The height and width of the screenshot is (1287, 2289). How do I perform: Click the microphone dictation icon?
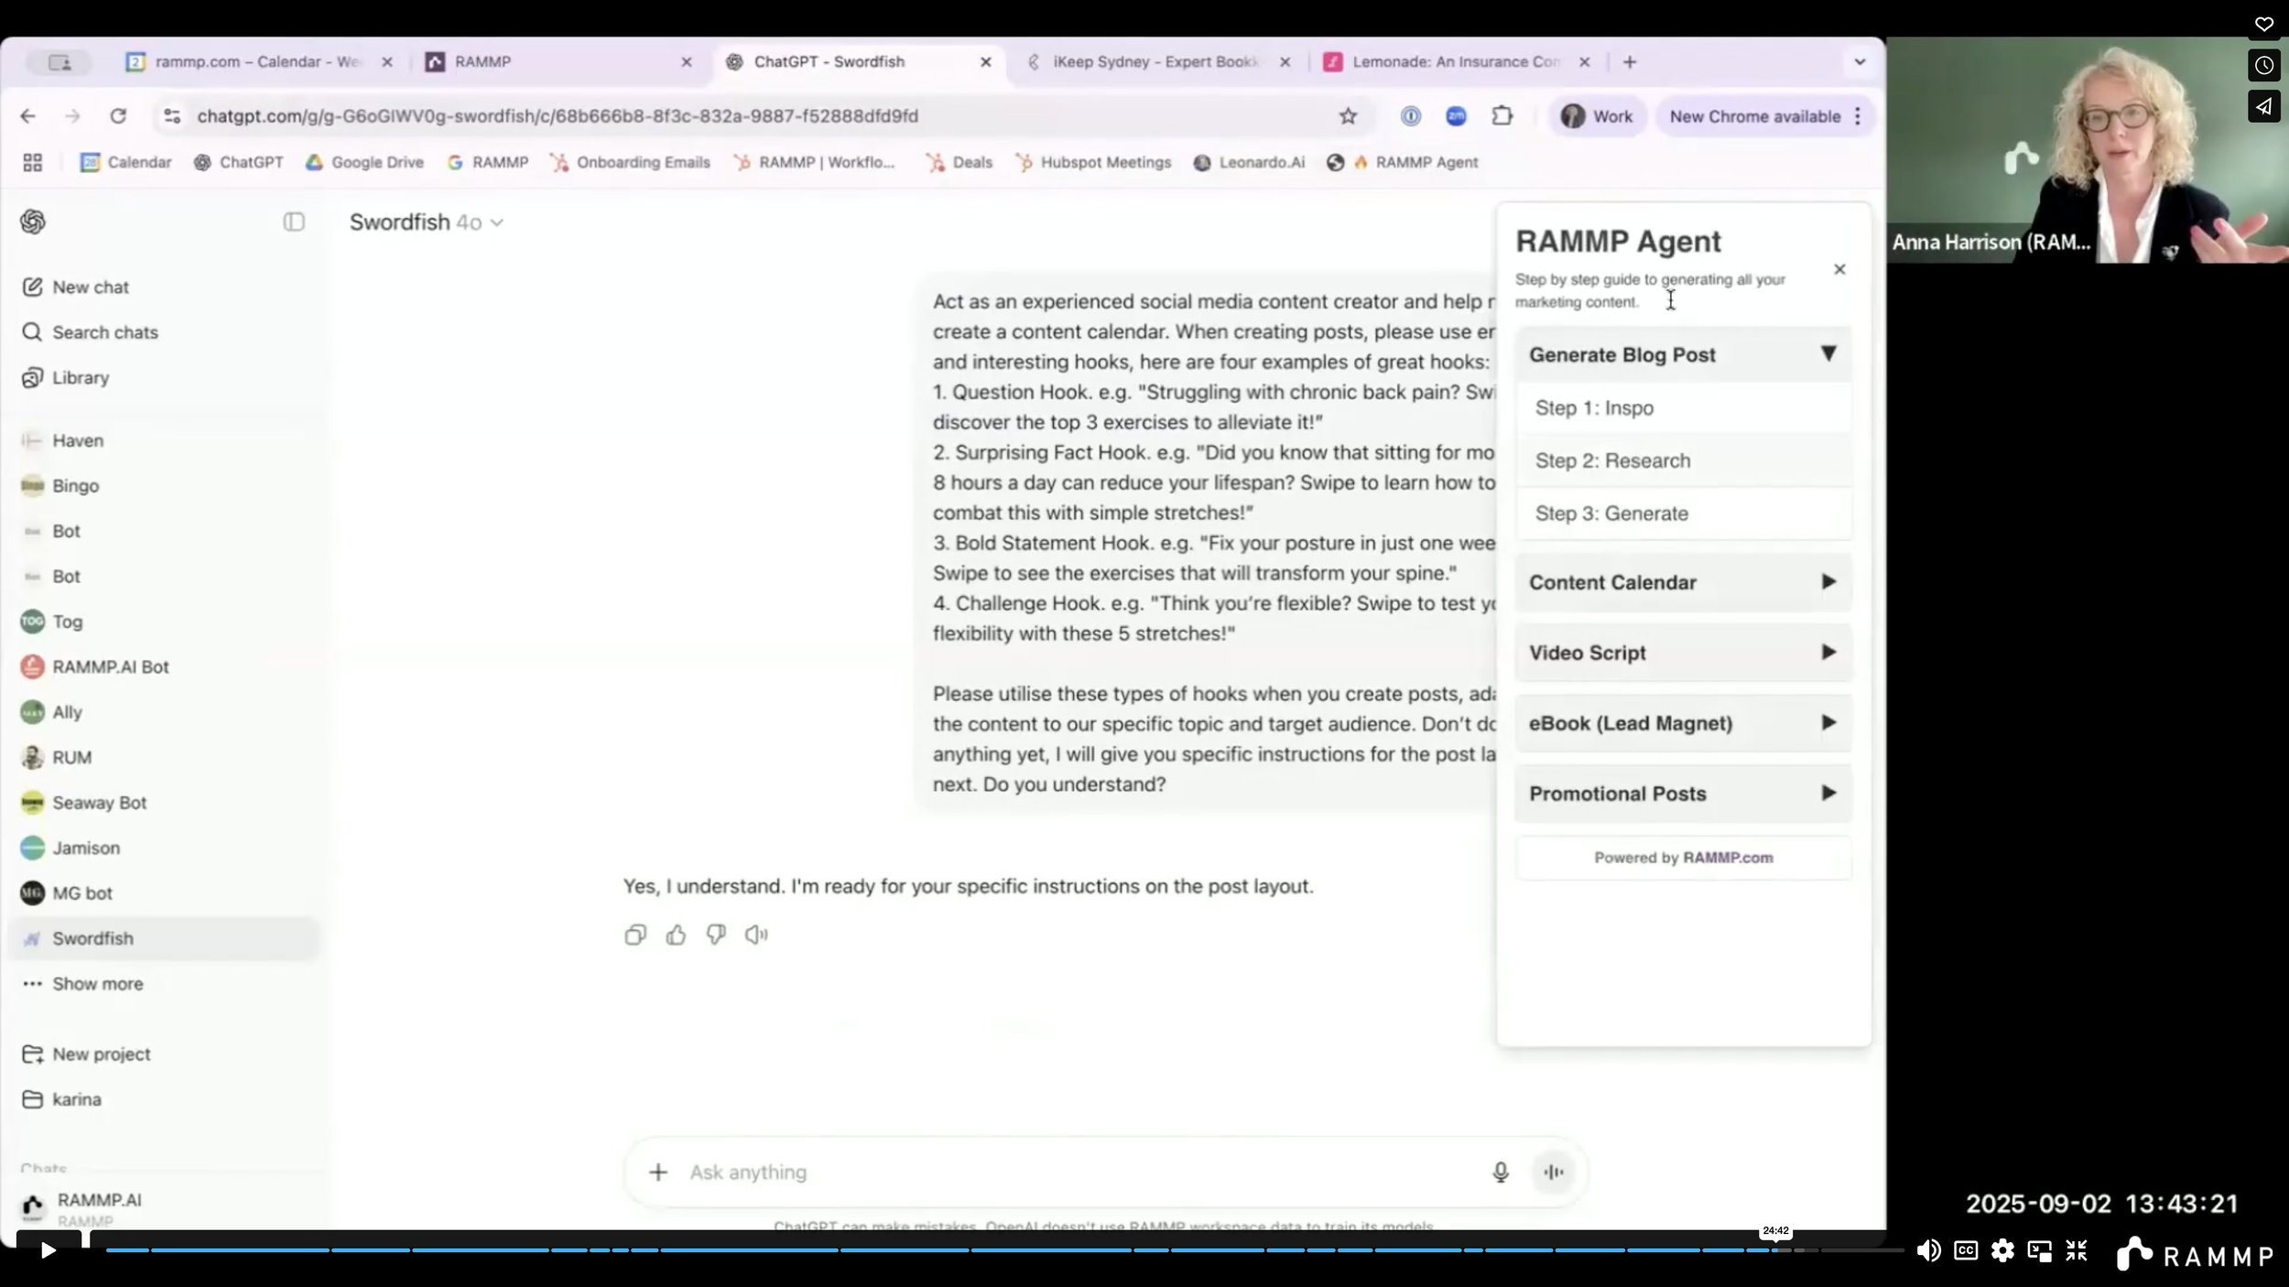click(x=1500, y=1172)
